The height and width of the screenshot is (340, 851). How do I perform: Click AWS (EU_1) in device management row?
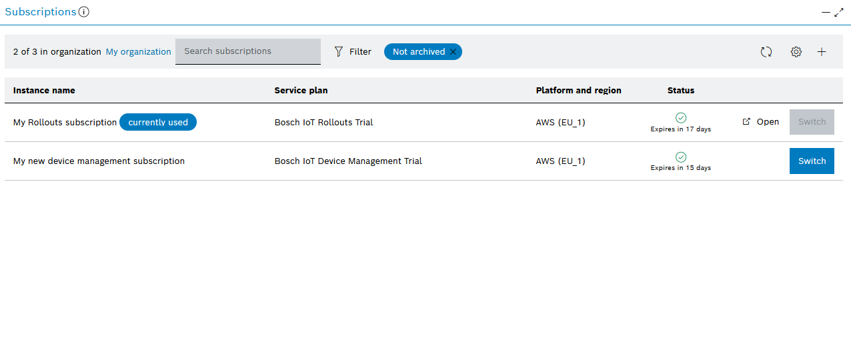tap(560, 161)
